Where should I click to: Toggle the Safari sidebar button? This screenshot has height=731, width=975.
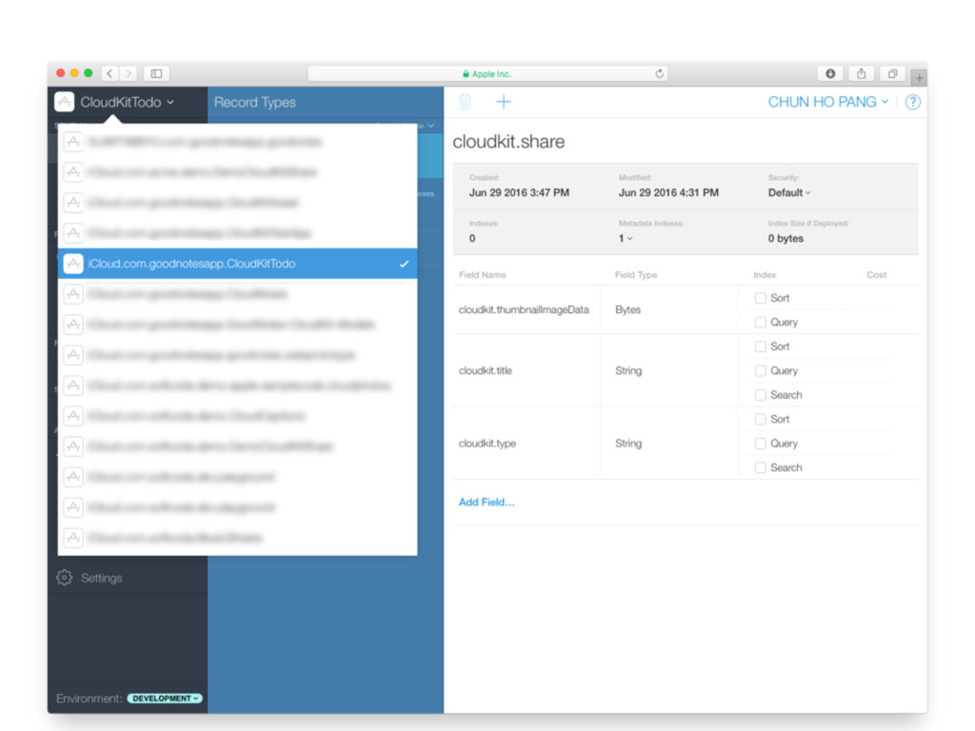(157, 73)
